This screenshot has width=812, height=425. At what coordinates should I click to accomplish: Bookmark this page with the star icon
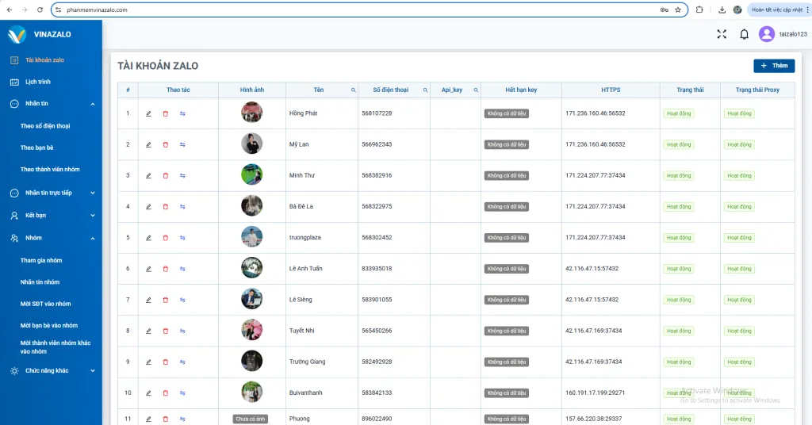point(677,10)
